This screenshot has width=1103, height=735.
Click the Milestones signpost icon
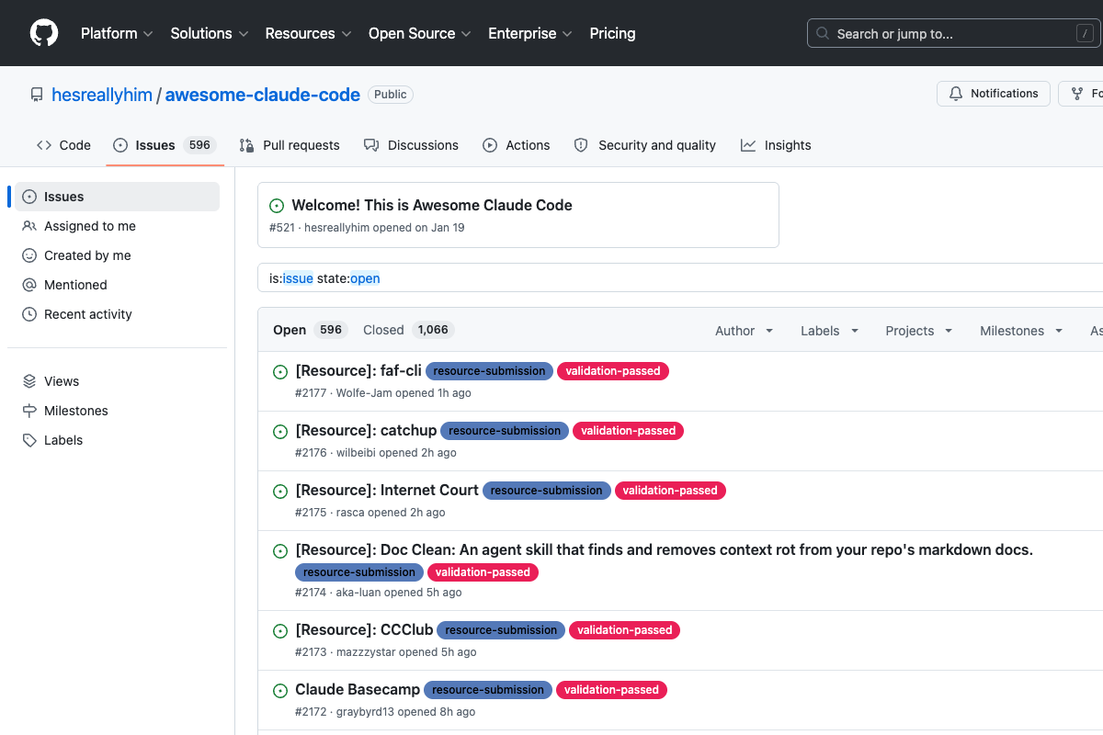coord(29,411)
